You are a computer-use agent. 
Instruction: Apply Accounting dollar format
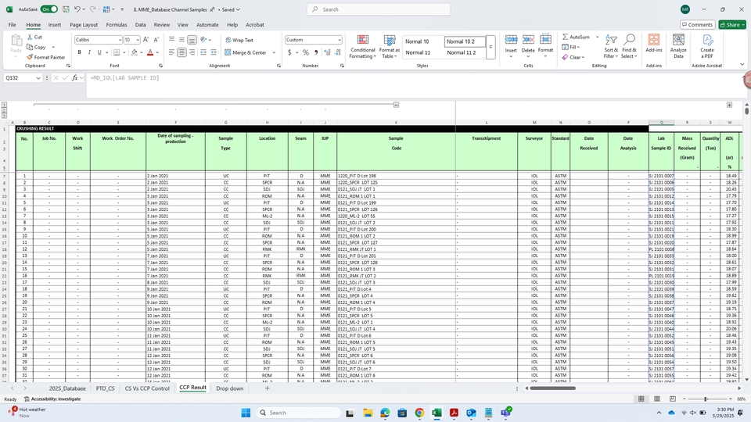(x=289, y=52)
